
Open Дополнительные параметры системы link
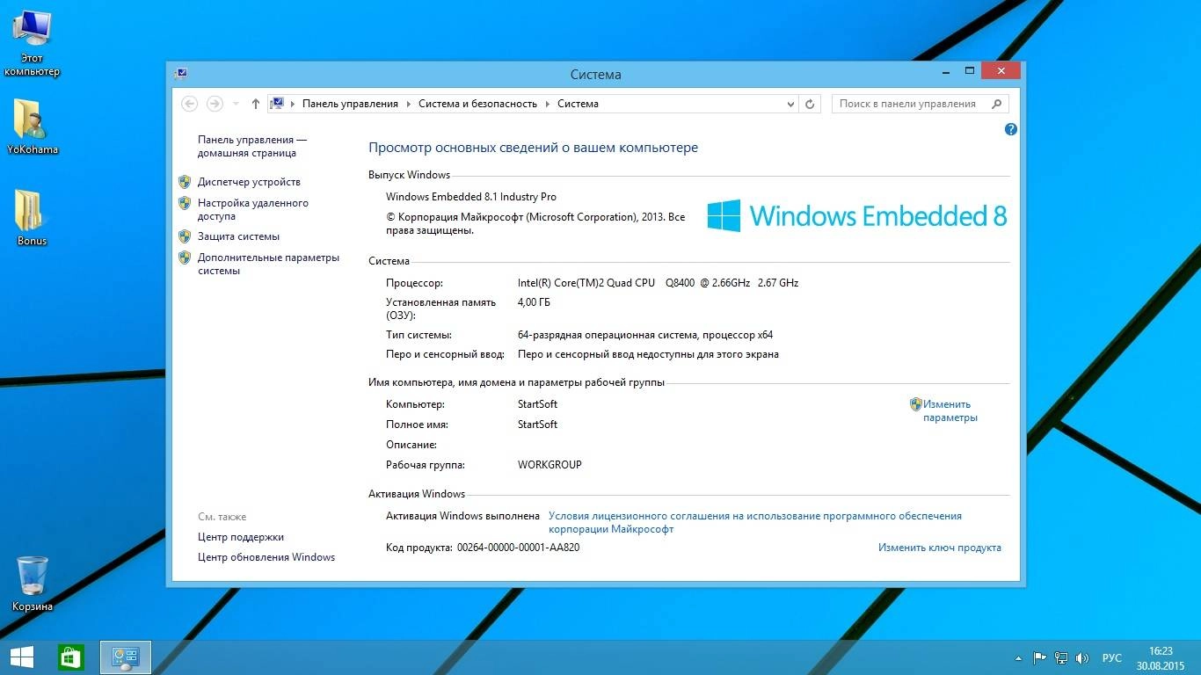point(268,264)
